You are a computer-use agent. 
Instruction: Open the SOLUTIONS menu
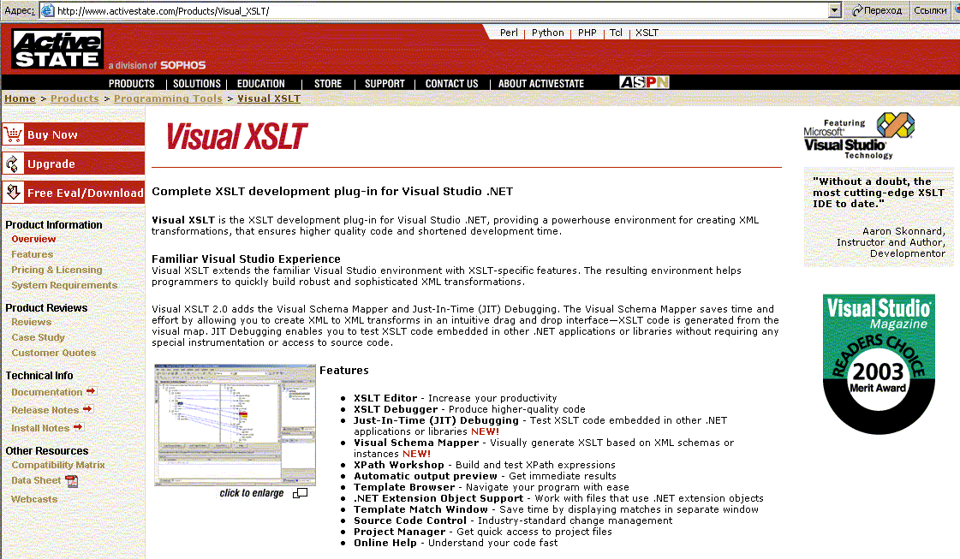[x=196, y=83]
